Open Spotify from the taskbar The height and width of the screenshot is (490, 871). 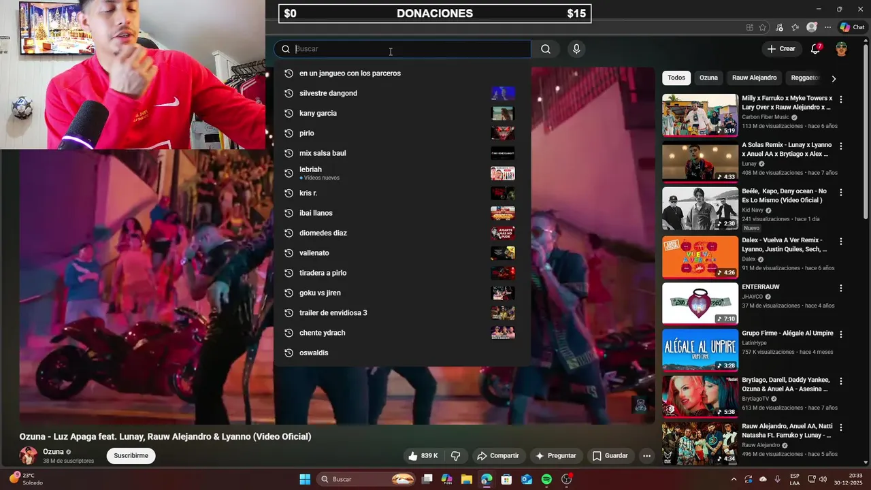(546, 479)
